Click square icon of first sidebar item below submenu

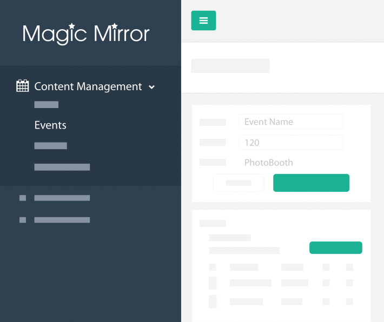[23, 198]
